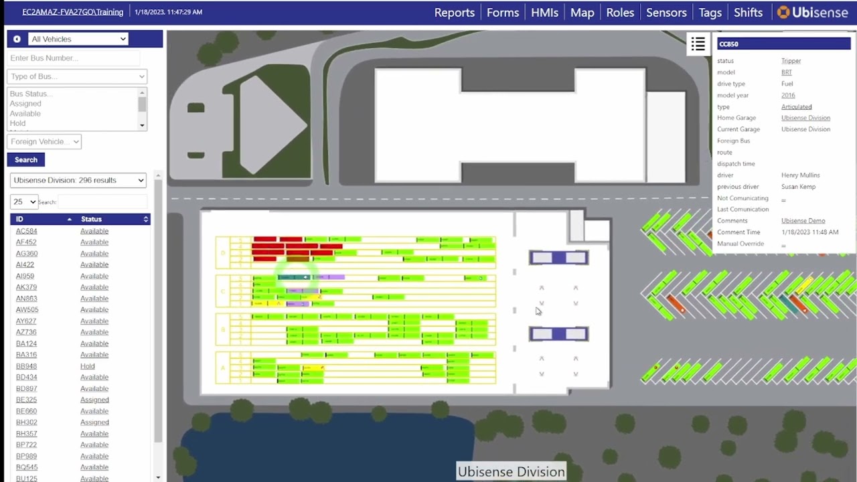The width and height of the screenshot is (857, 482).
Task: Open the Roles menu
Action: tap(620, 13)
